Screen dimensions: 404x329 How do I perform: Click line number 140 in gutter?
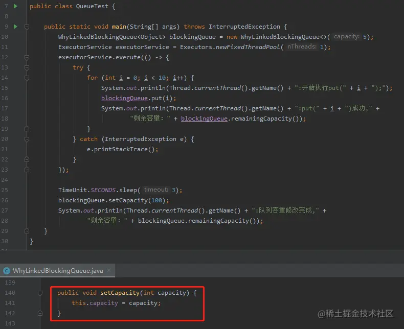click(x=10, y=293)
